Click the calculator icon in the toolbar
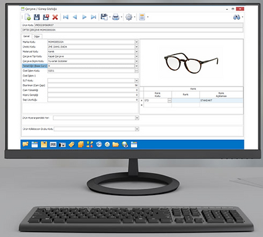Viewport: 263px width, 237px height. [x=142, y=17]
